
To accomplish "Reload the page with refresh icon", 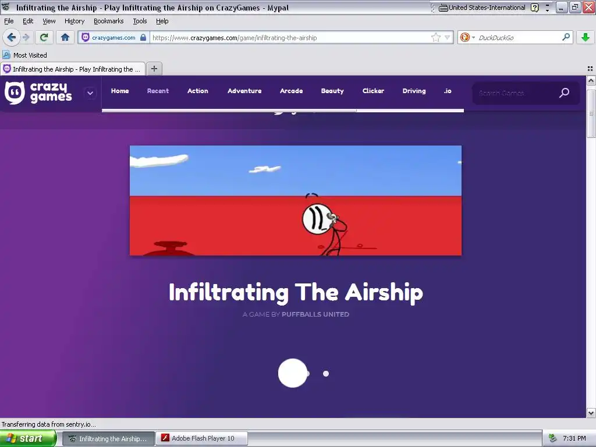I will click(44, 37).
